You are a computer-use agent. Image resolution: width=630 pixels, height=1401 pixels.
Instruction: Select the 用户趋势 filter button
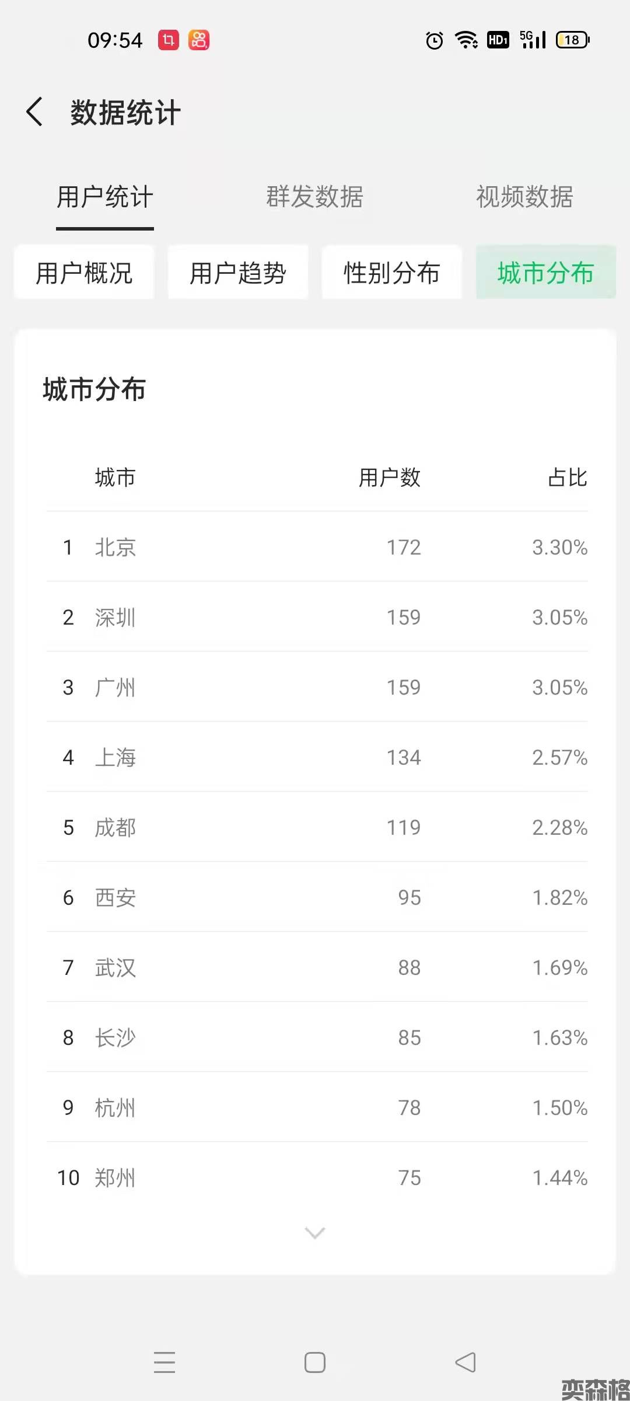coord(238,273)
